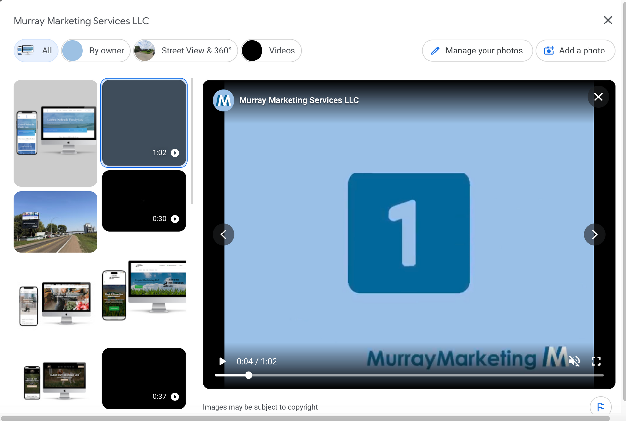The image size is (626, 421).
Task: Open the kennels website mockup thumbnail
Action: point(55,380)
